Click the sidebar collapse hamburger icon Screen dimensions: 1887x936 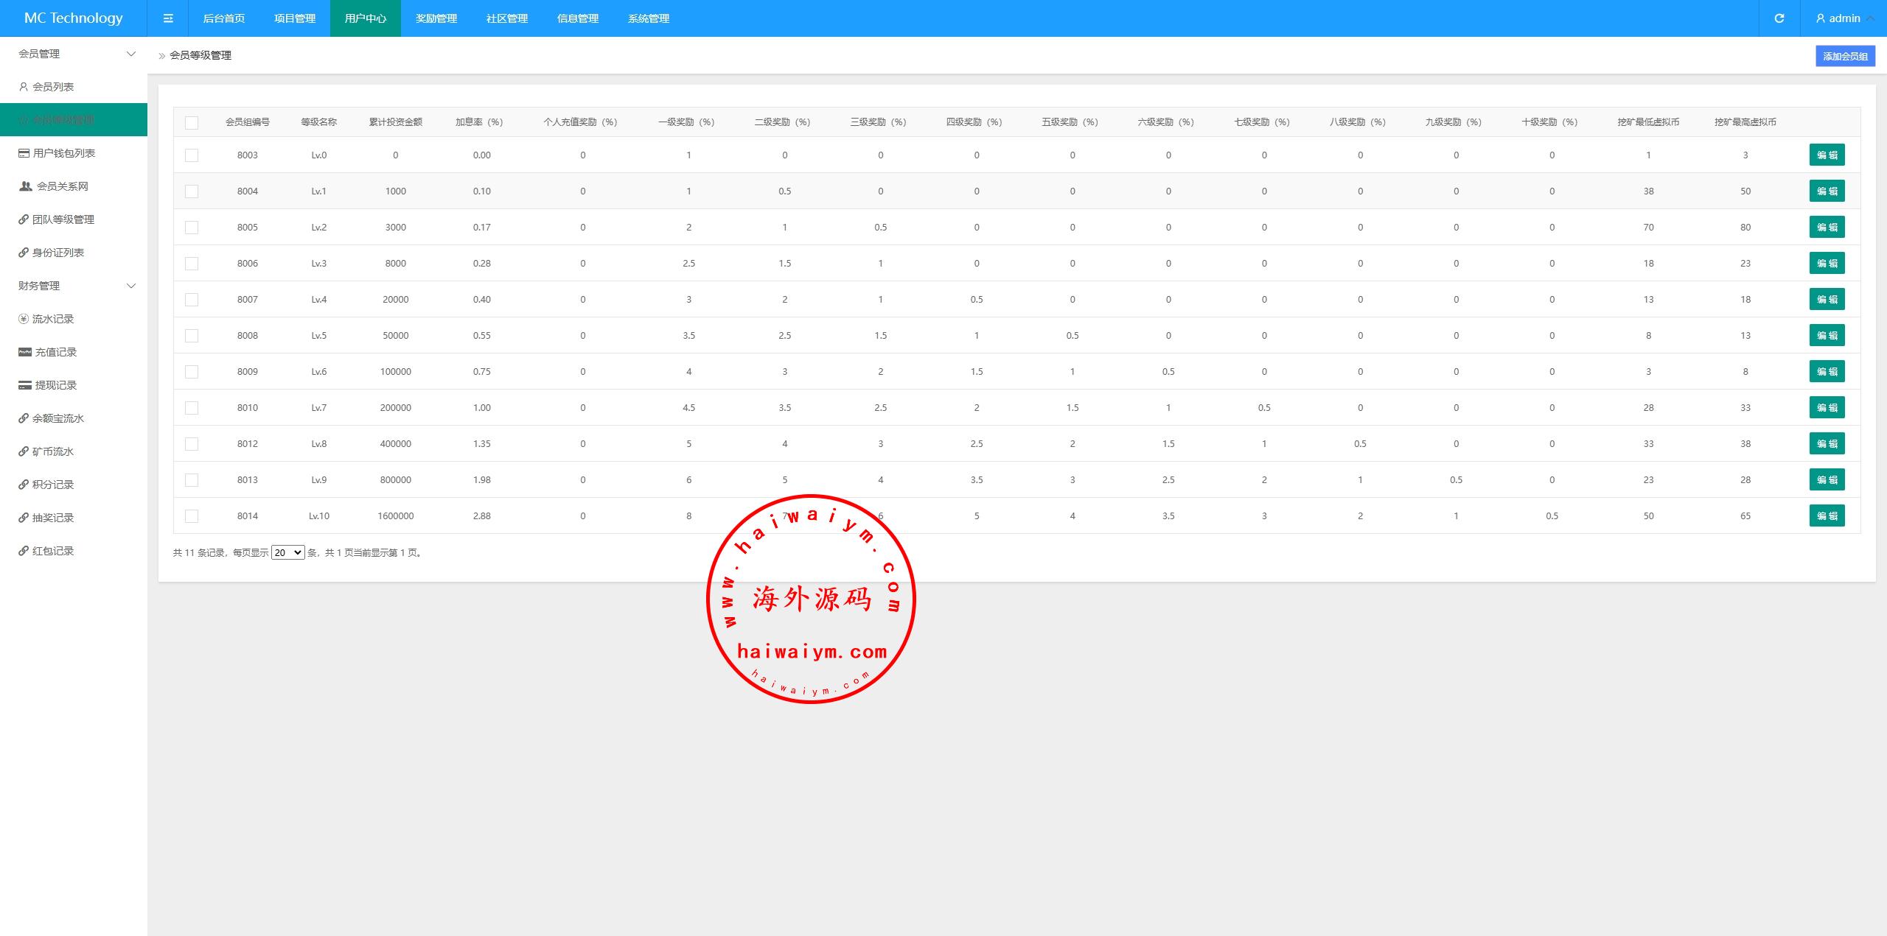[168, 18]
